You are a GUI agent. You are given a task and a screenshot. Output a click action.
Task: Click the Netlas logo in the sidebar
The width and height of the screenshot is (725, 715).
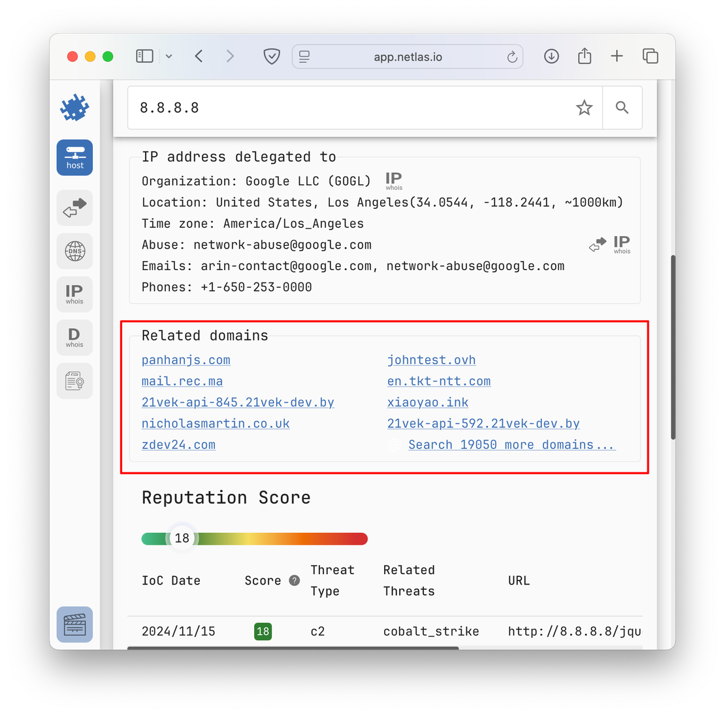(x=74, y=106)
